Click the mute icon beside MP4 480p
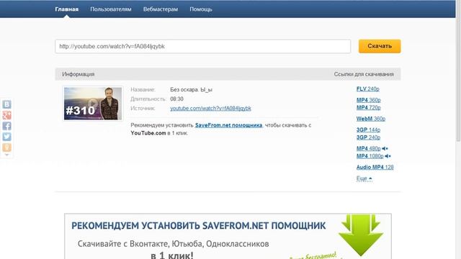The image size is (461, 259). pyautogui.click(x=385, y=149)
